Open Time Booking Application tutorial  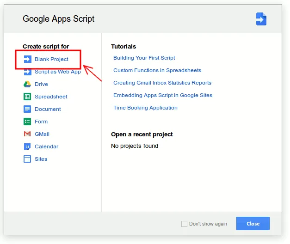(x=145, y=108)
